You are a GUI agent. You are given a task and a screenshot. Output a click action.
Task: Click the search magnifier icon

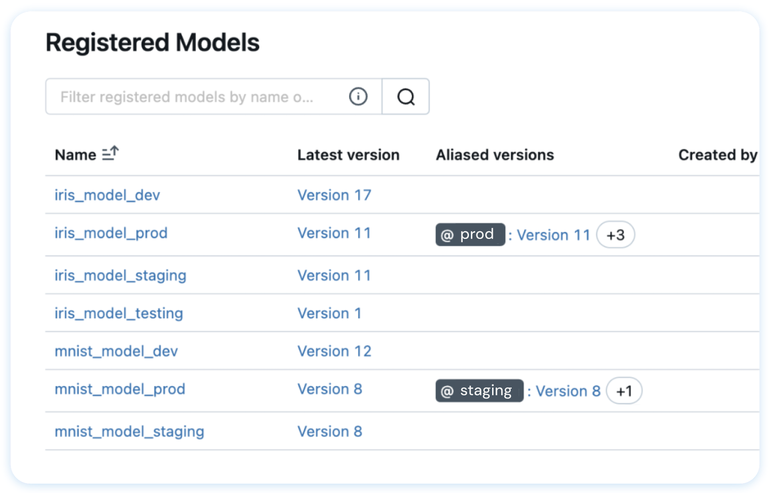406,97
